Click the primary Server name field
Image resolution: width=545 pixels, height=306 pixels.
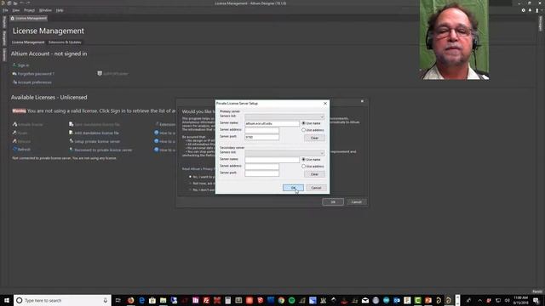coord(272,123)
